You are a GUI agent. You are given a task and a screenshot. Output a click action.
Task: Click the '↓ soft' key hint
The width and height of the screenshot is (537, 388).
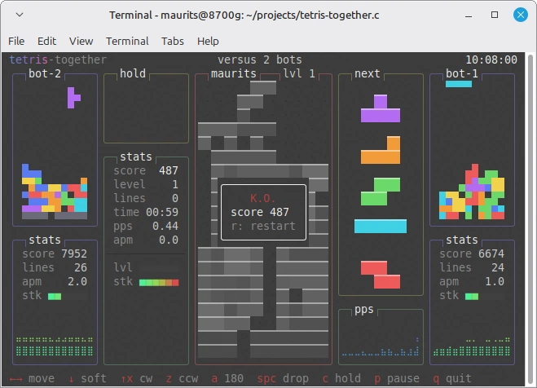point(87,378)
